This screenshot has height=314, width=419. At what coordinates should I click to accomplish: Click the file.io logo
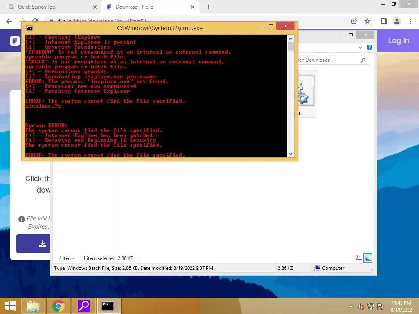15,41
